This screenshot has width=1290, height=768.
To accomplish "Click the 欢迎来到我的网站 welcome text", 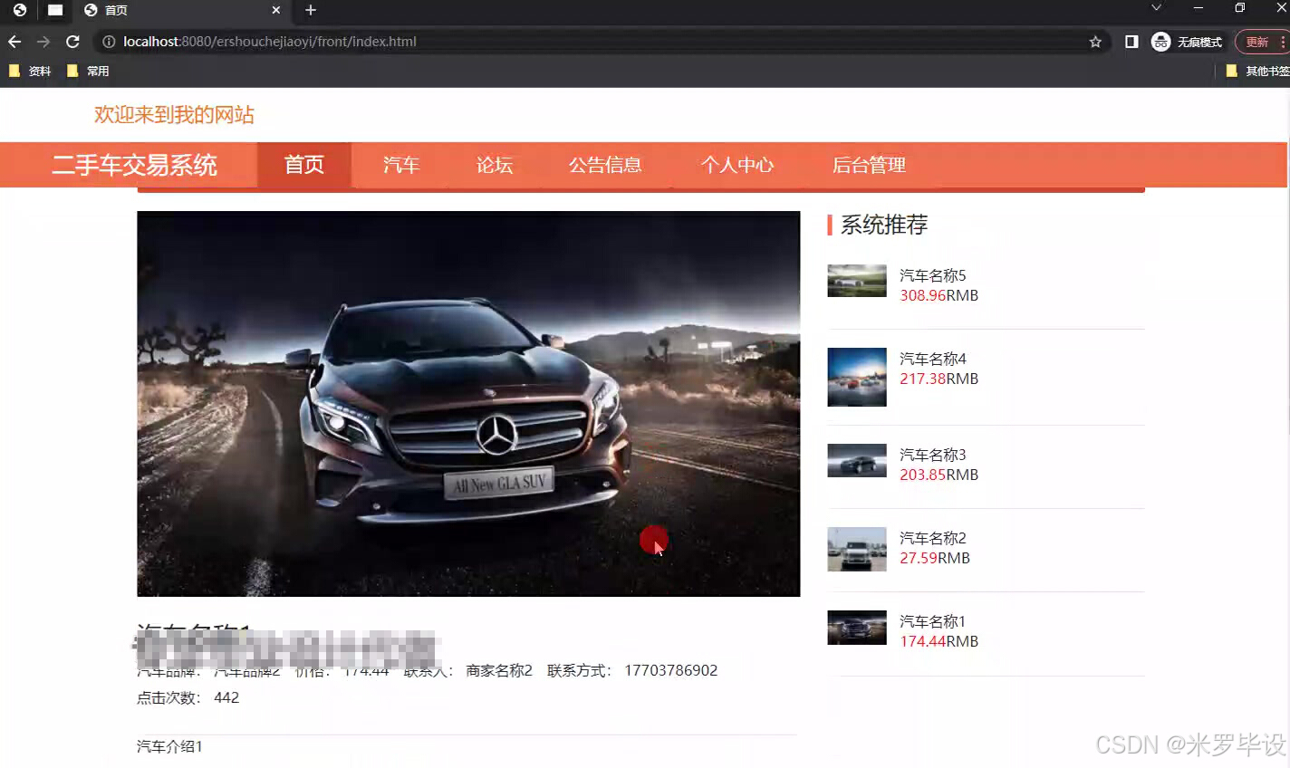I will pyautogui.click(x=174, y=115).
